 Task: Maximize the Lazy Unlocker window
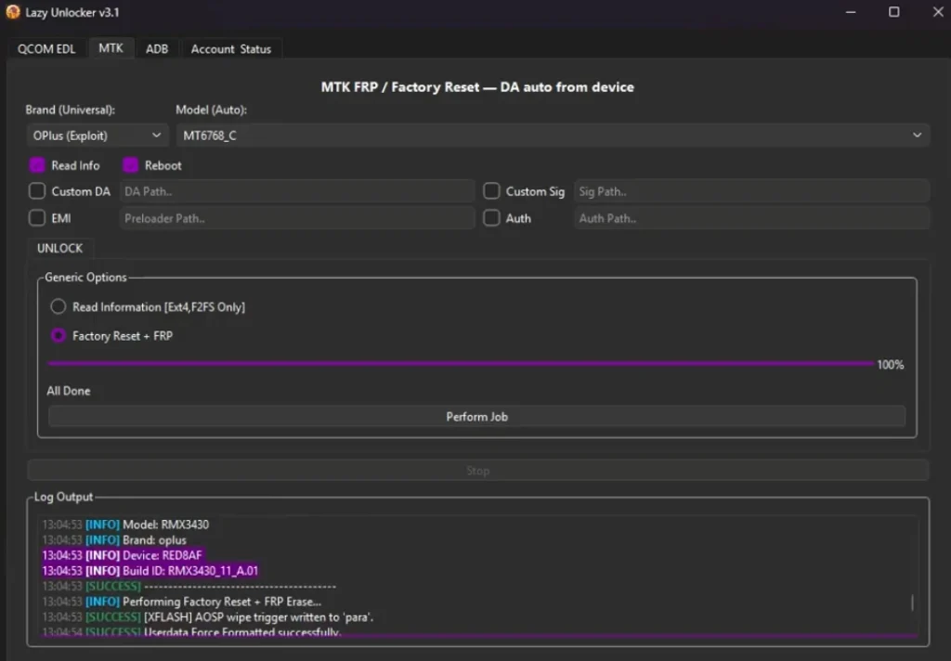click(x=894, y=12)
